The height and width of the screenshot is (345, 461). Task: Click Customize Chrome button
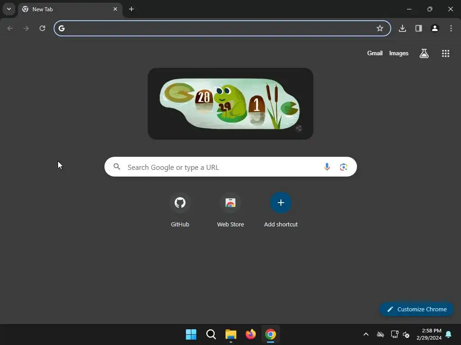click(x=416, y=309)
